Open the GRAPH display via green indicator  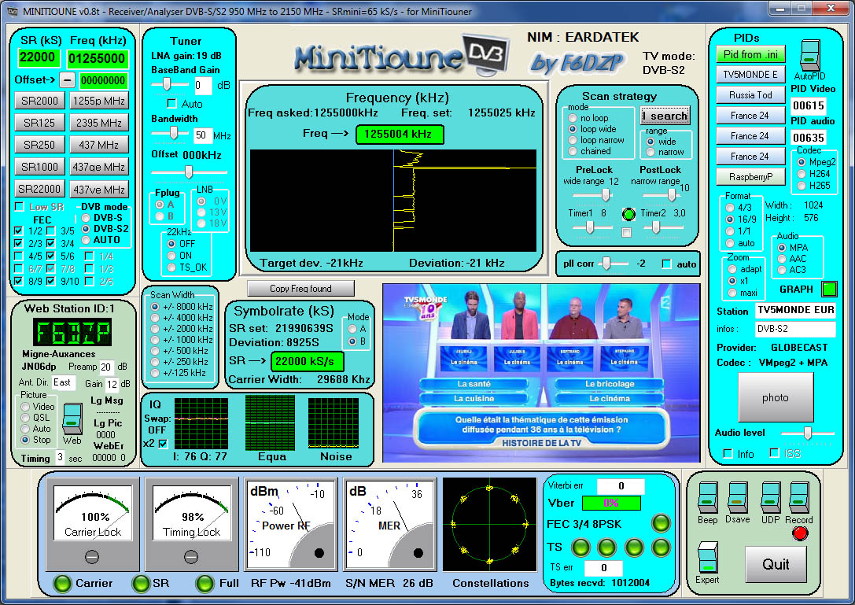(829, 290)
